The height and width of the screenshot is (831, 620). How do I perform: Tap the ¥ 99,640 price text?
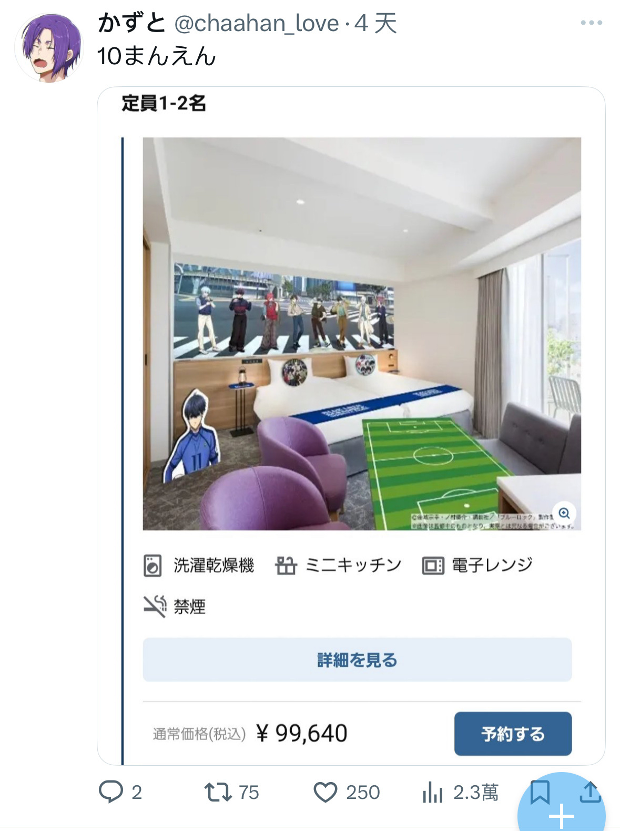(302, 733)
